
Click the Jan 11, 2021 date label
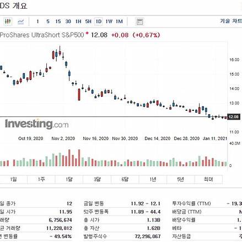coord(215,138)
